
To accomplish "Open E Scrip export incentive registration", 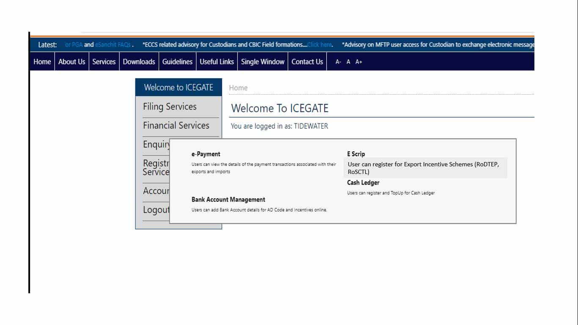I will [x=356, y=154].
